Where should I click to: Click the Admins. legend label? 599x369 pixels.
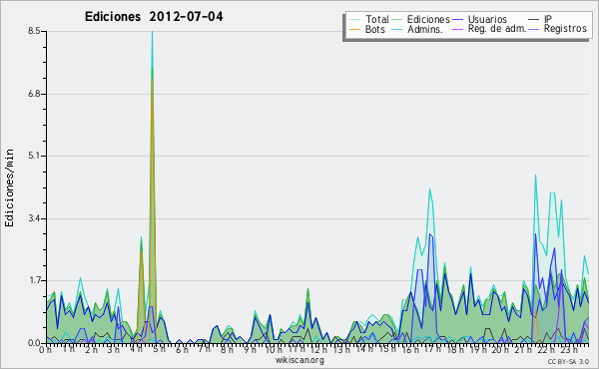[x=425, y=29]
